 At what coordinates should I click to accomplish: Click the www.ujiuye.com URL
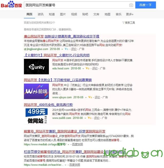62,97
